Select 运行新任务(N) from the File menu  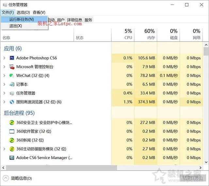22,19
